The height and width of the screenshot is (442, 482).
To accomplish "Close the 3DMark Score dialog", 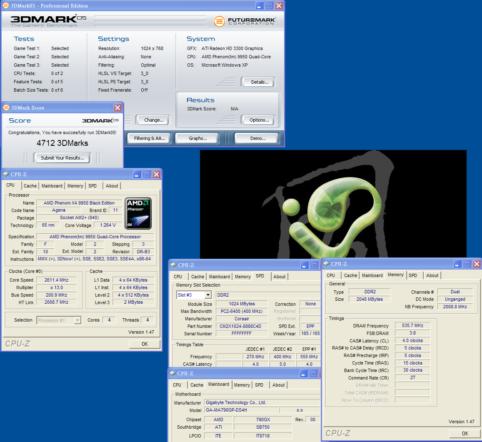I will pos(117,108).
